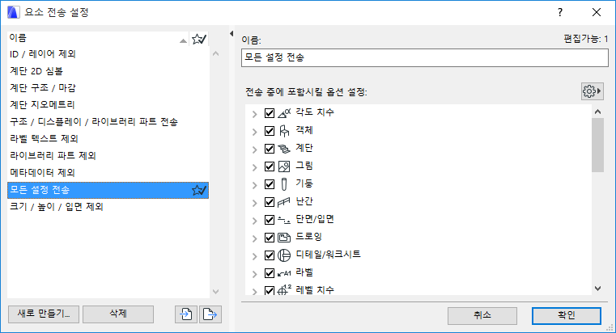Expand the 그림 tree row
This screenshot has height=333, width=616.
(254, 167)
